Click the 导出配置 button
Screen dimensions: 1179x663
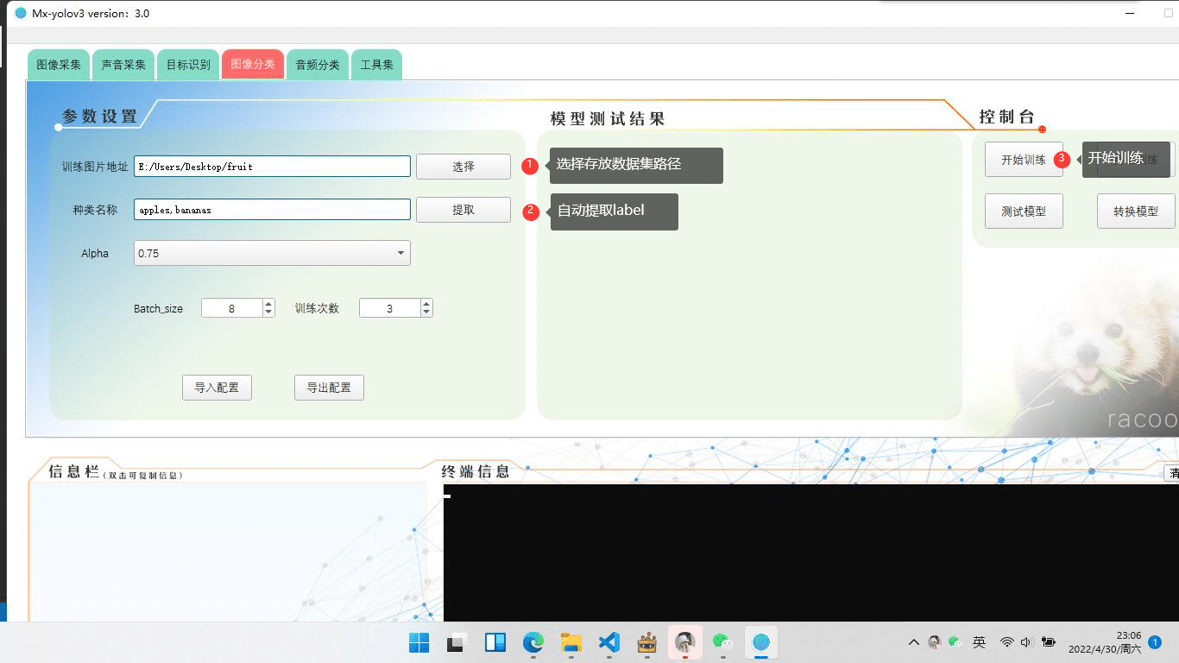(329, 388)
